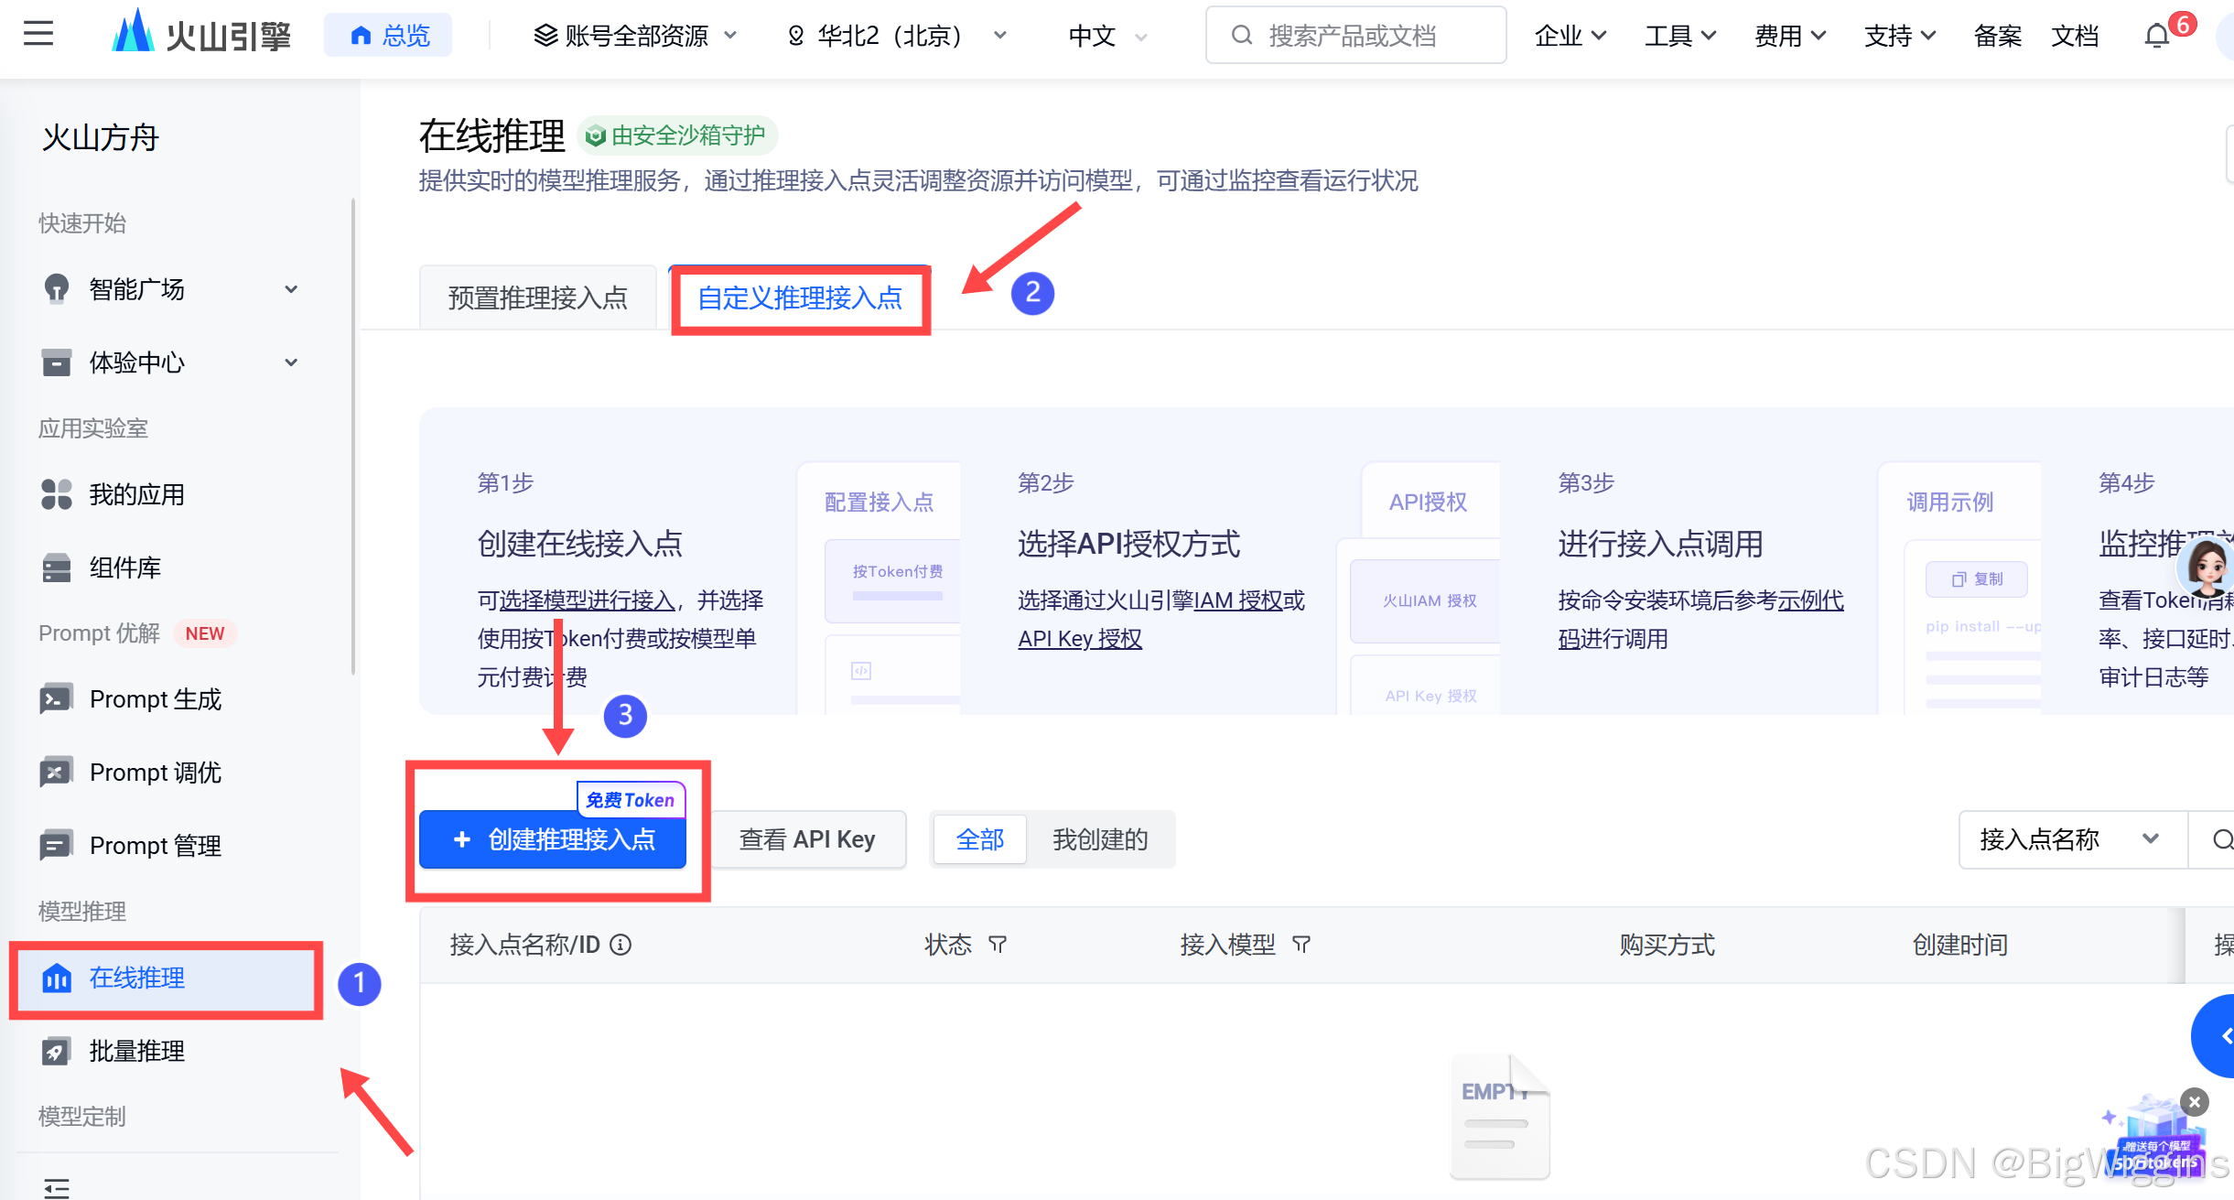Select the 全部 filter toggle

click(x=980, y=839)
